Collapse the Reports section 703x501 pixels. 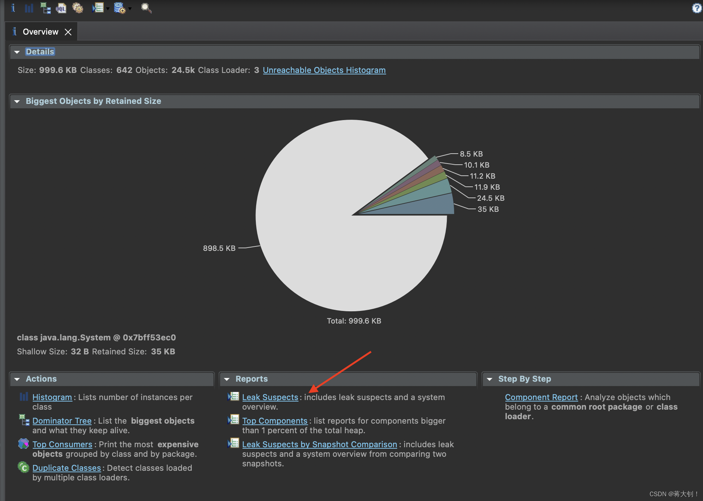click(x=227, y=379)
